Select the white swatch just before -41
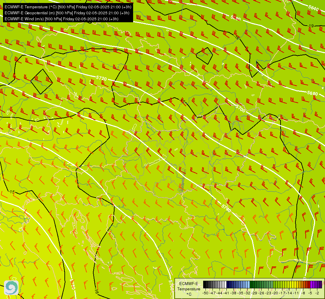Screen dimensions: 325x299 [225, 284]
